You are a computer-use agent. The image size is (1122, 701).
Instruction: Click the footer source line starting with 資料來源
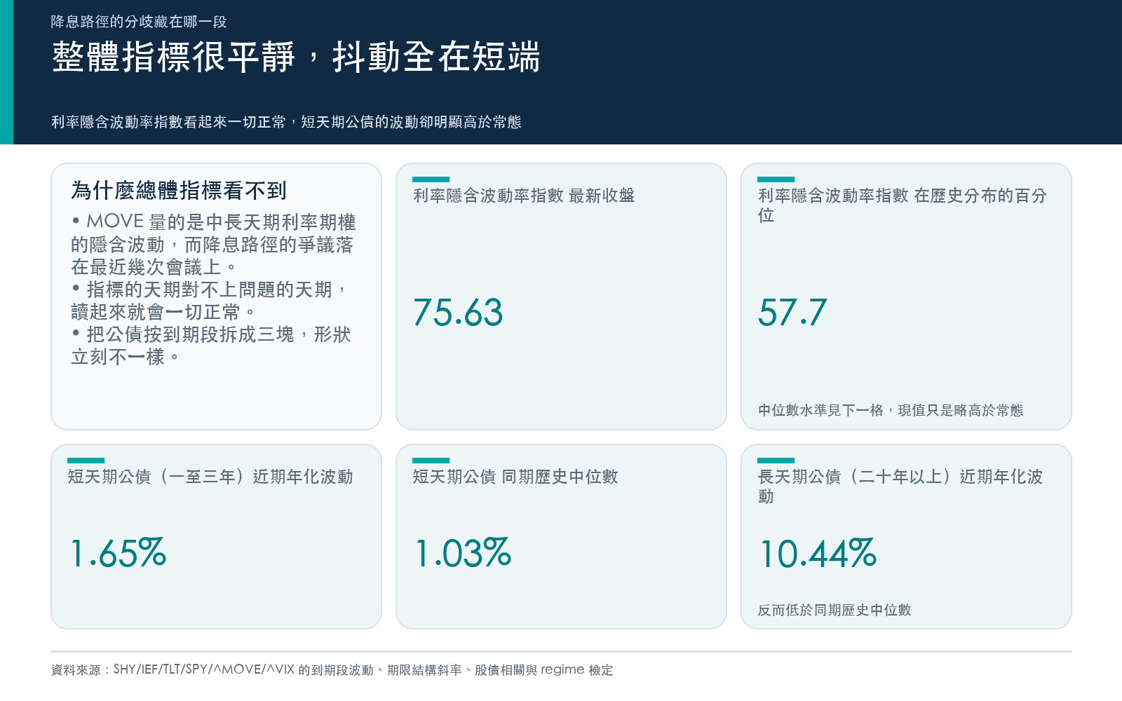click(x=332, y=669)
